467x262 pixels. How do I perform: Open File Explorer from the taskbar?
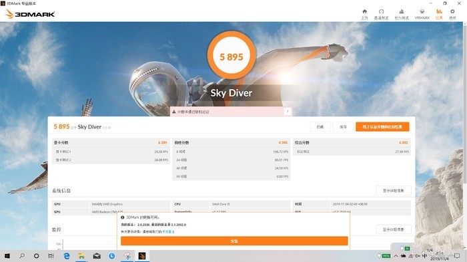(x=81, y=256)
